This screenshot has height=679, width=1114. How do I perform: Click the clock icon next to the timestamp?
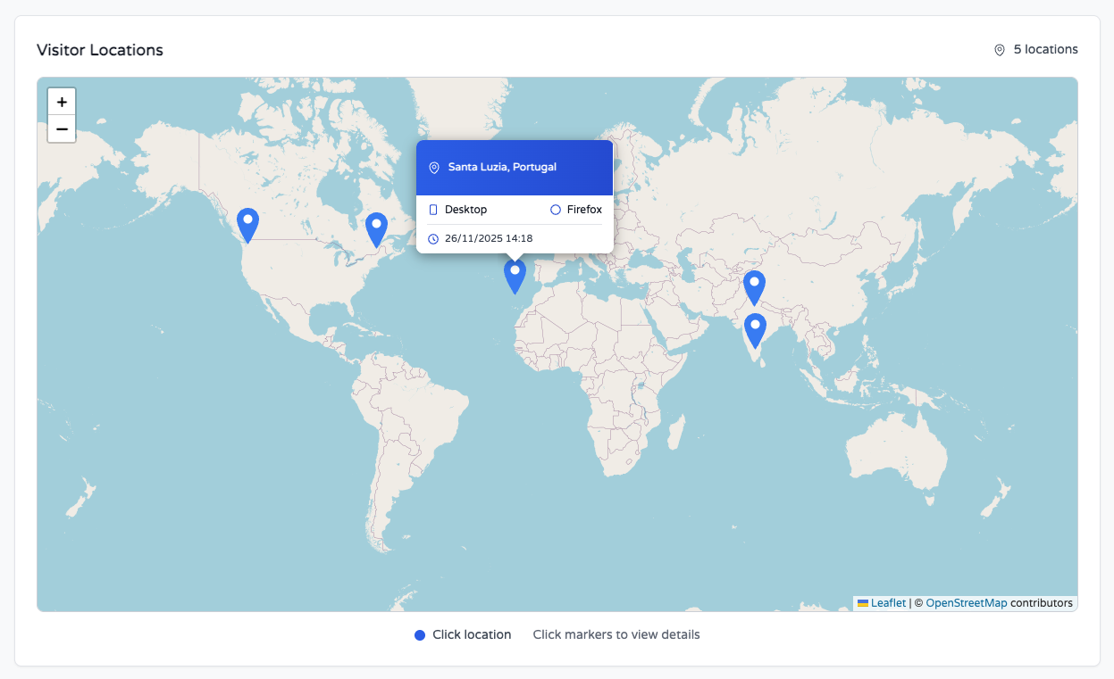coord(433,238)
